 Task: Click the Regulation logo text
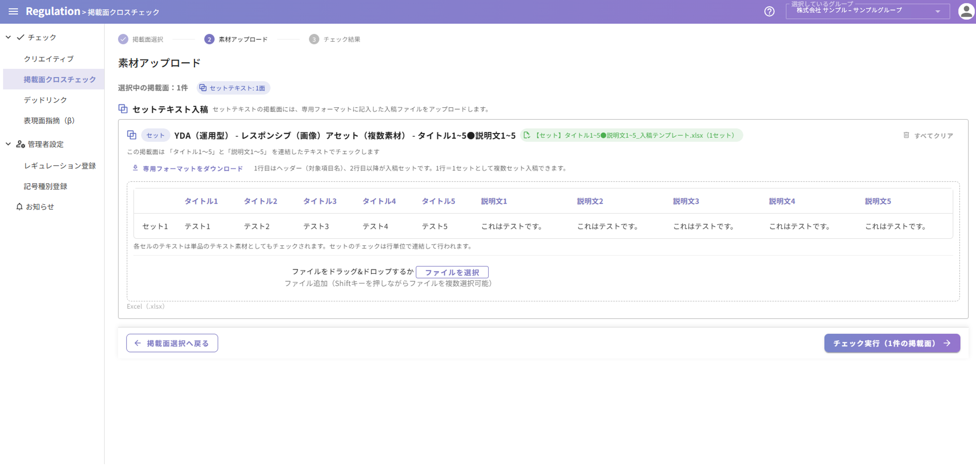(x=53, y=12)
